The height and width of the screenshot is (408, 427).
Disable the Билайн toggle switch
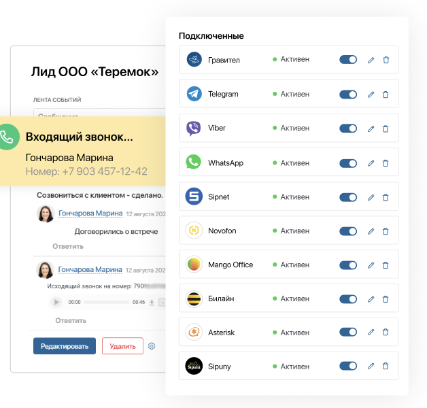[348, 299]
